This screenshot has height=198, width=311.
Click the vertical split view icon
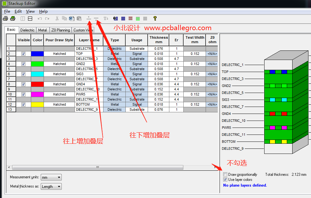tap(23, 19)
